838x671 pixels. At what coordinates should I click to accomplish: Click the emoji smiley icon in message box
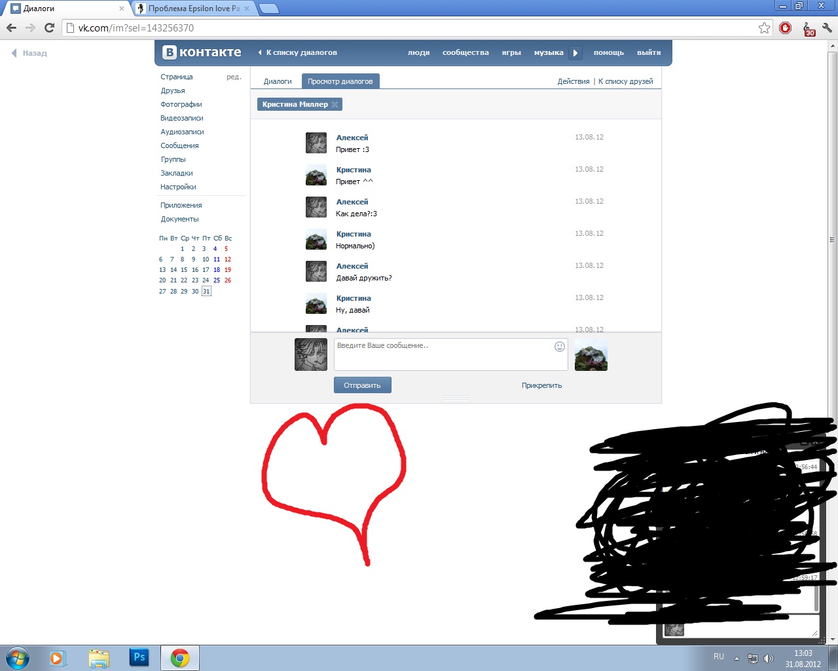559,347
